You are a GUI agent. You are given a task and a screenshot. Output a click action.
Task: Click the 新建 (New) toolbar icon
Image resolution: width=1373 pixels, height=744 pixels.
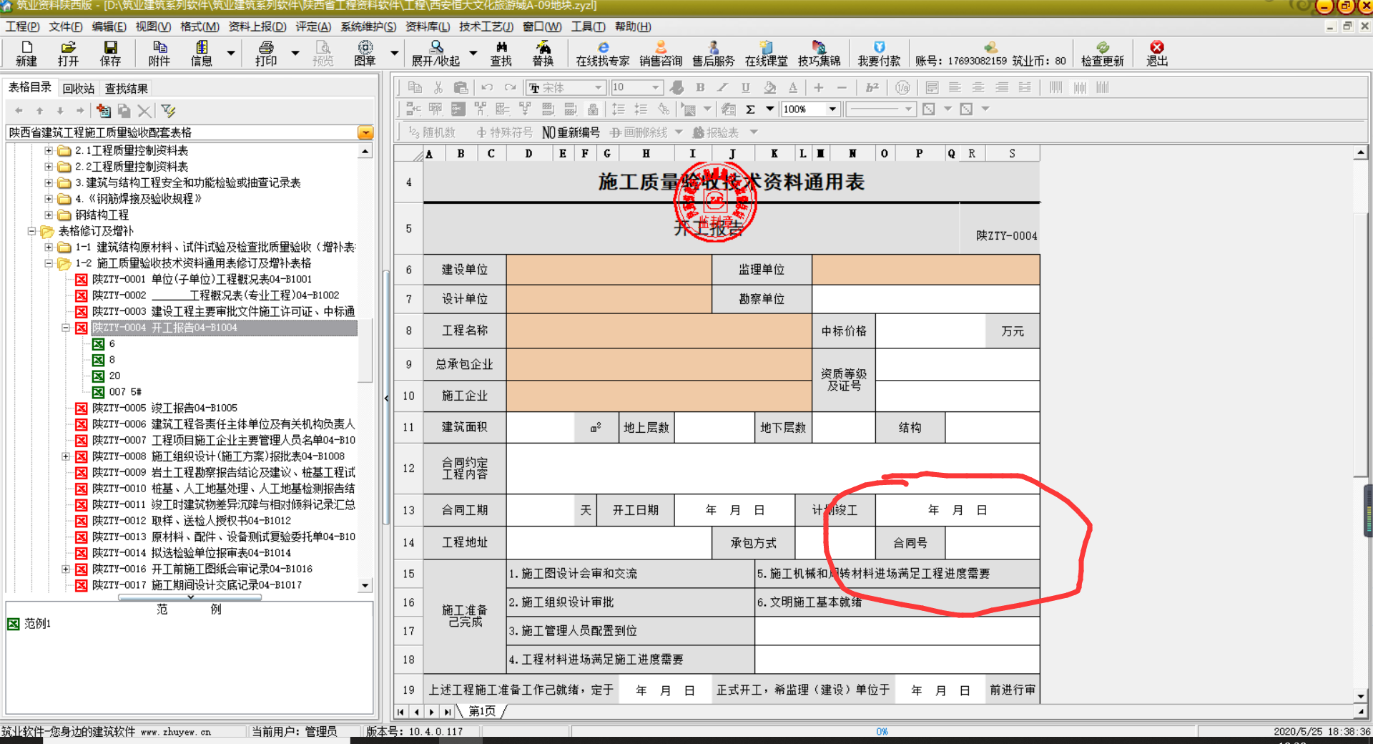click(x=26, y=53)
